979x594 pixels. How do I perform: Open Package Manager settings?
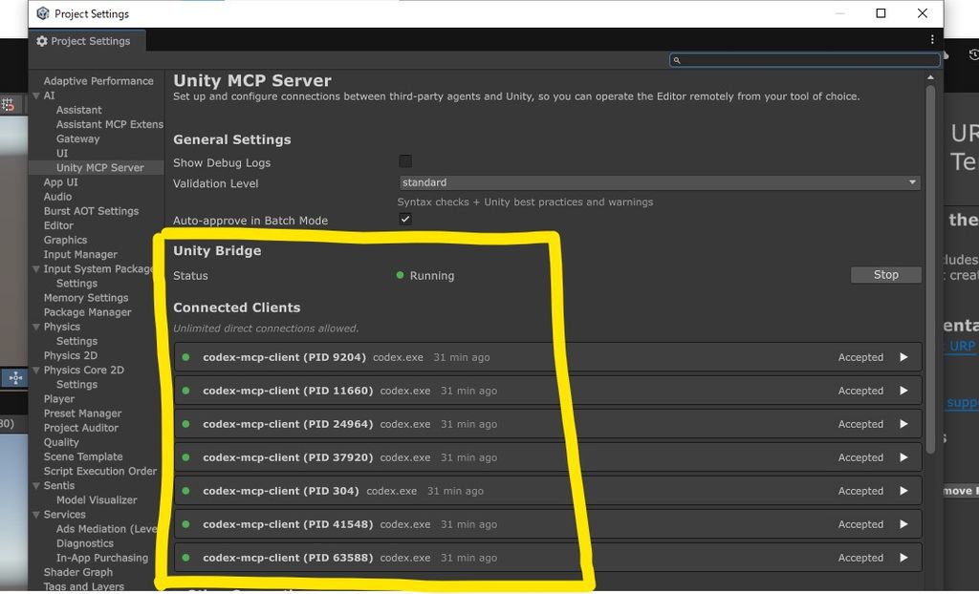87,312
